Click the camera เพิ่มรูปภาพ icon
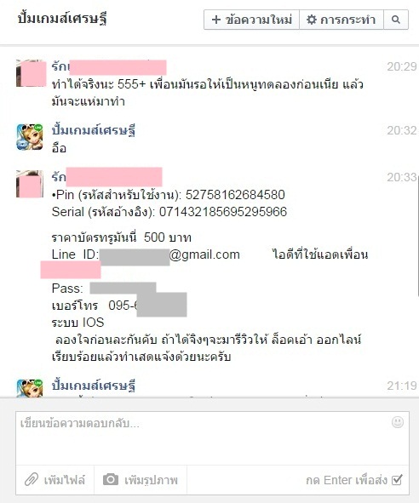The image size is (419, 503). [111, 479]
